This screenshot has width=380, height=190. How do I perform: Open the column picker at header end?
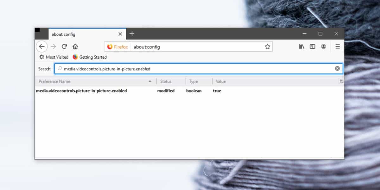coord(341,81)
